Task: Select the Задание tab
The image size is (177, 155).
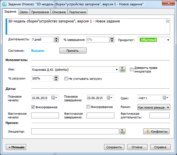Action: click(10, 12)
